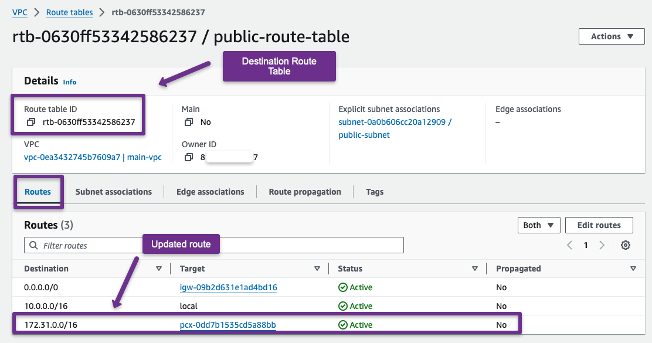
Task: Copy the Main value using copy icon
Action: pos(188,122)
